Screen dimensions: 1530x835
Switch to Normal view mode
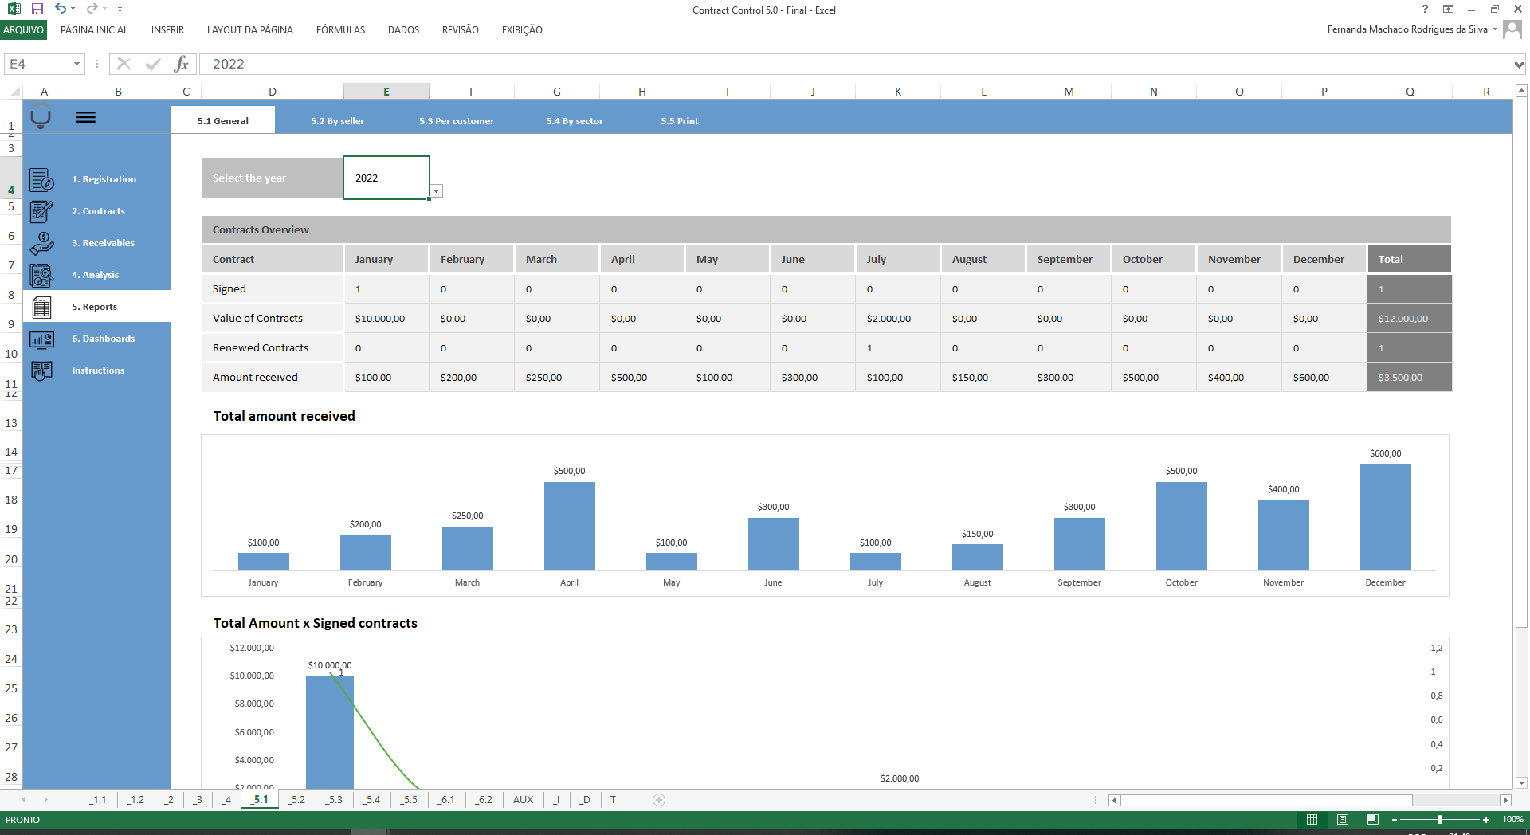coord(1312,819)
